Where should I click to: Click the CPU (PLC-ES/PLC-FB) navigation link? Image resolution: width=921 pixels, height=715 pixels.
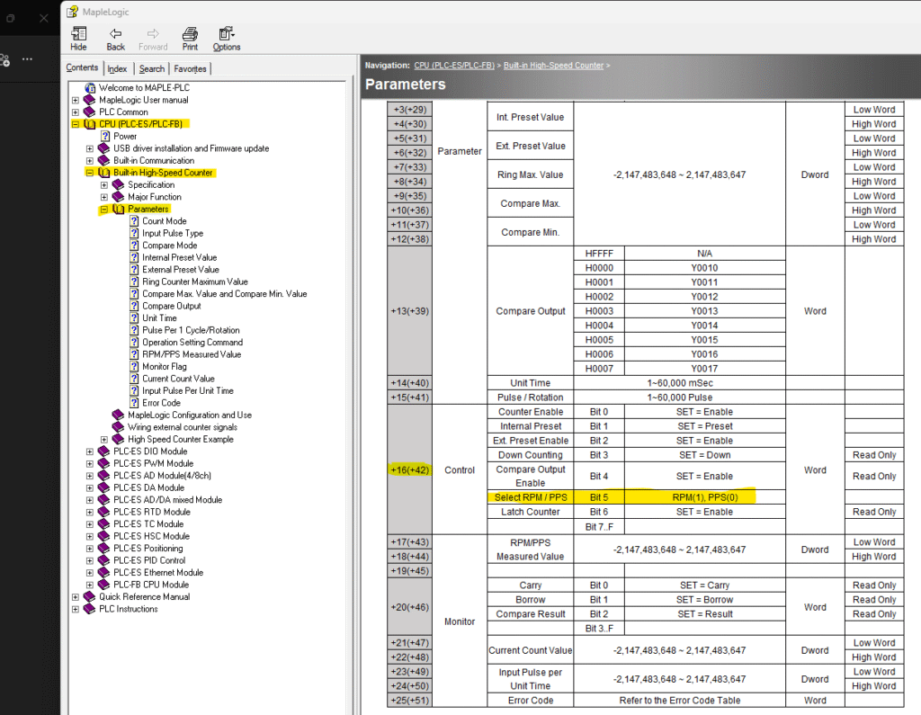[454, 66]
